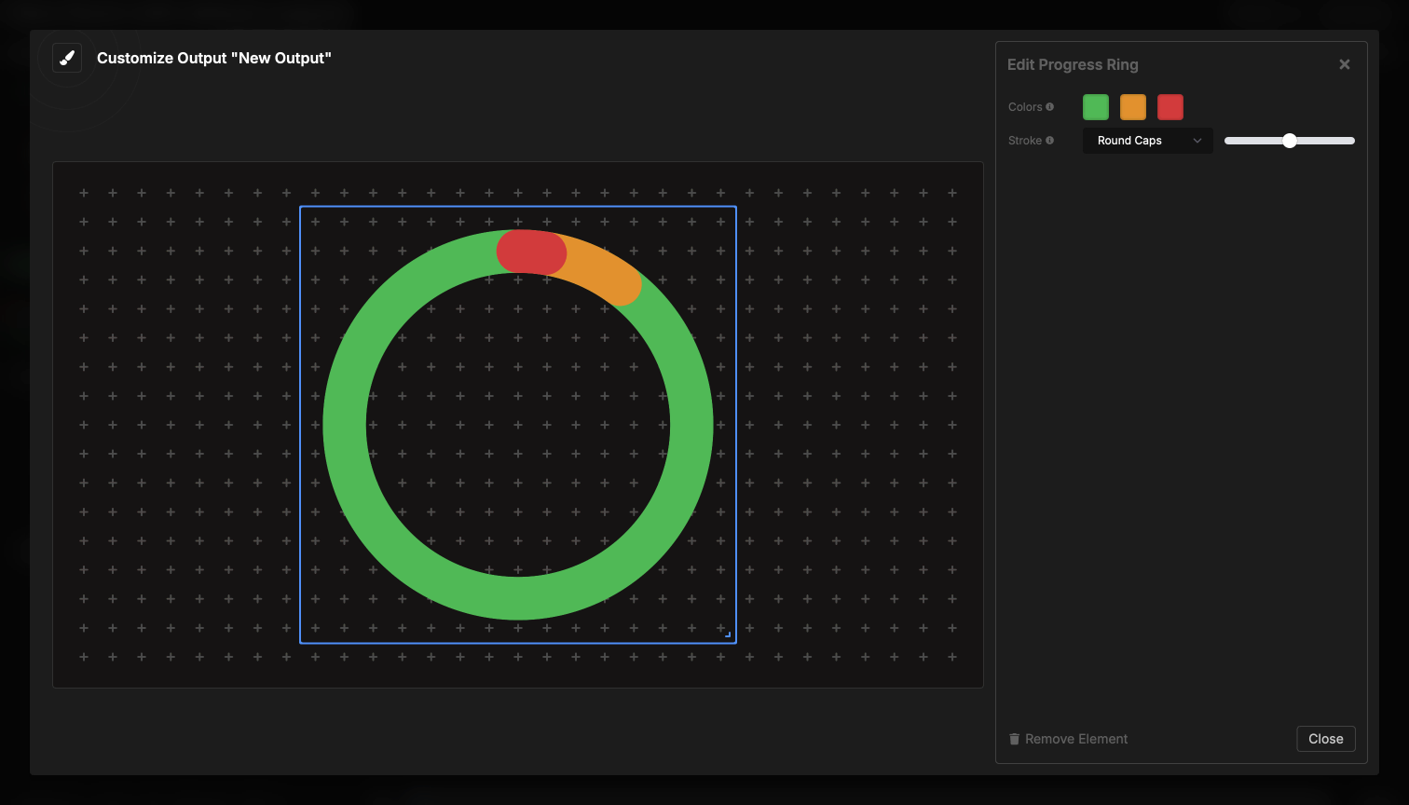The image size is (1409, 805).
Task: Click the info icon beside Stroke
Action: tap(1052, 140)
